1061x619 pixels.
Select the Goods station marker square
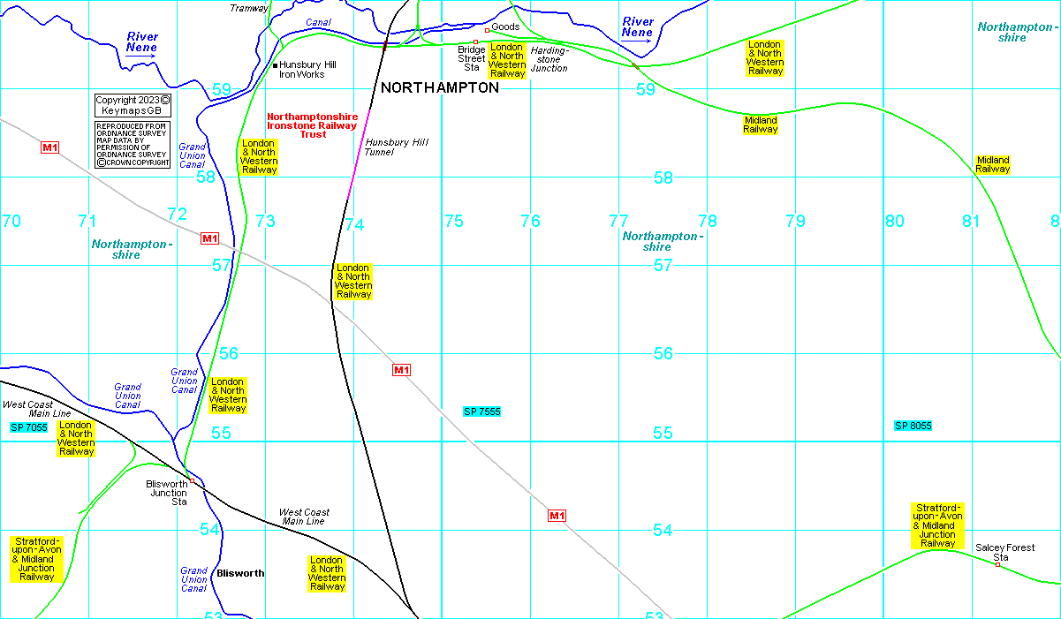pos(487,30)
